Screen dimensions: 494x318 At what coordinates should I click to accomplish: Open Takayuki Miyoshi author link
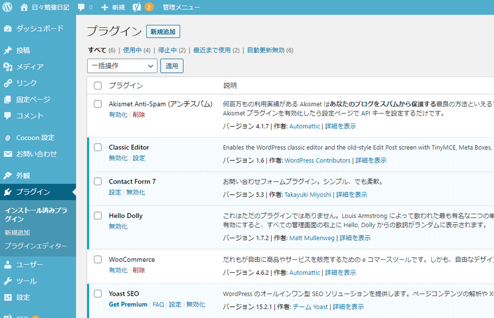click(x=308, y=195)
